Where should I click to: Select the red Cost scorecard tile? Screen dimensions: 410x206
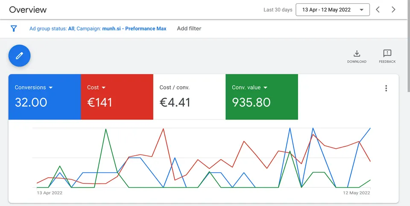(117, 97)
